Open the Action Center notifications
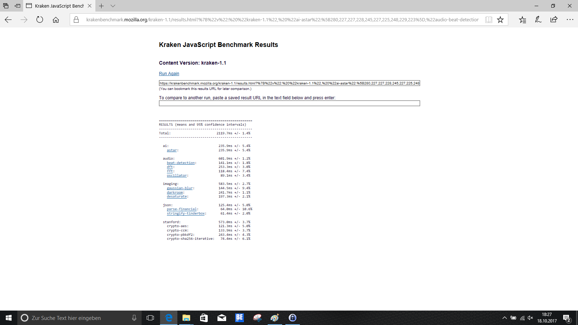This screenshot has height=325, width=578. pos(567,318)
